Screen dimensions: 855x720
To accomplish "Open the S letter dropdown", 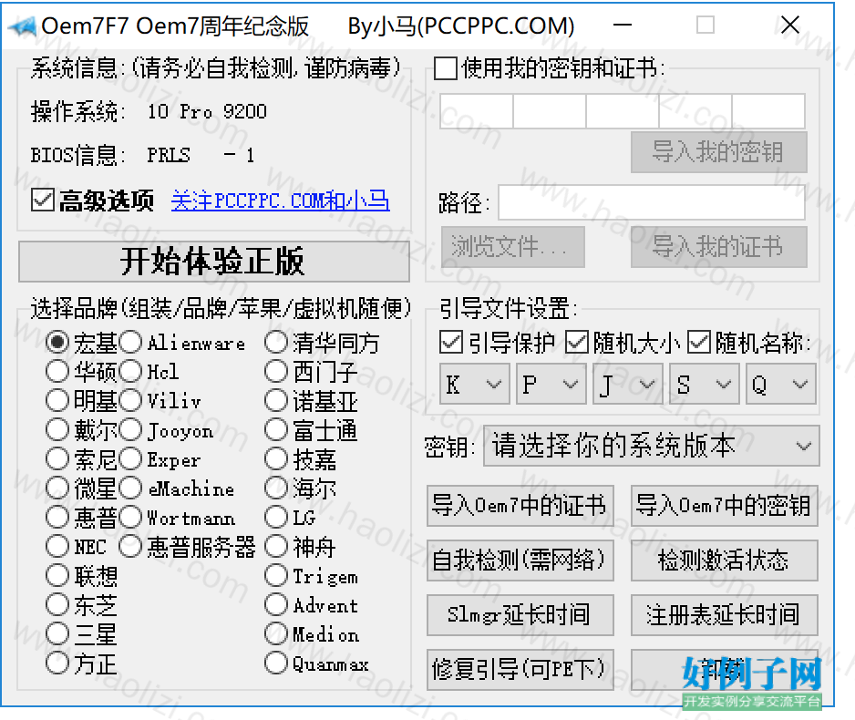I will point(704,385).
